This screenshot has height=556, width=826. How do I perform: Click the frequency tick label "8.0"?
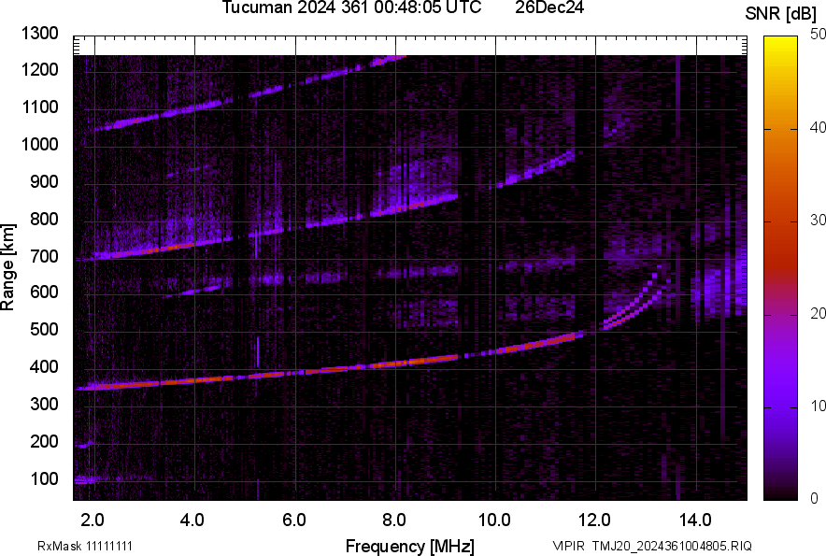tap(393, 520)
